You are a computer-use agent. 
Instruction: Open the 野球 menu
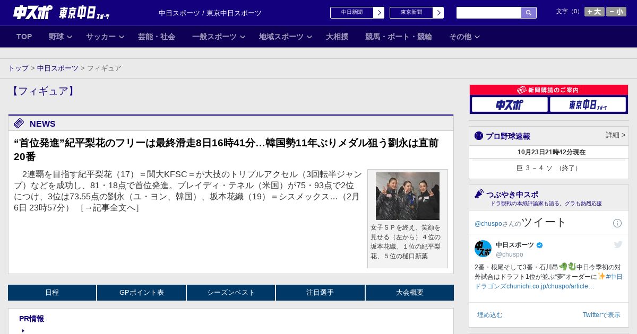56,37
